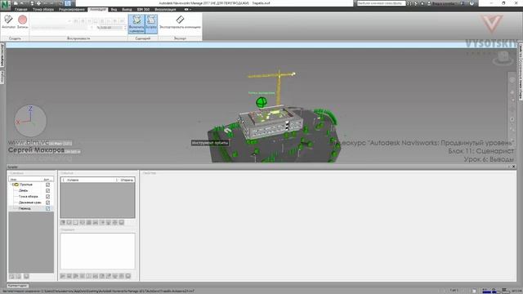Open the Рецензирование ribbon tab
Screen dimensions: 523x294
[72, 9]
